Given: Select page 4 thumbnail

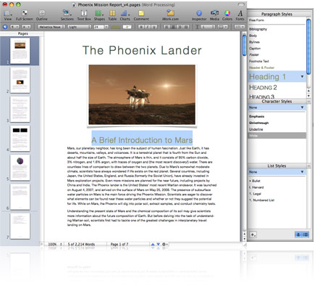Looking at the screenshot, I should click(20, 139).
